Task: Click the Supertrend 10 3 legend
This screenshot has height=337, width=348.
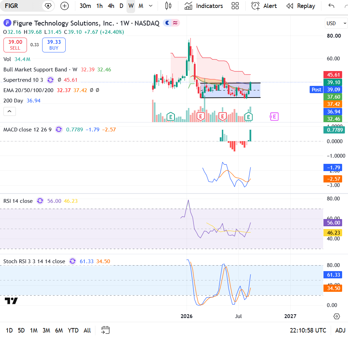Action: (x=23, y=80)
